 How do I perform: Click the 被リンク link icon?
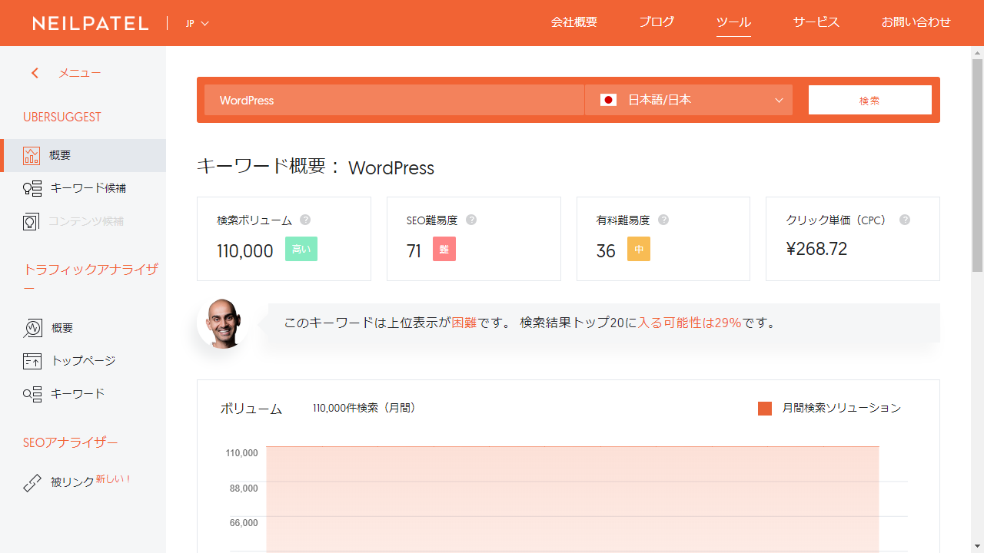(32, 483)
